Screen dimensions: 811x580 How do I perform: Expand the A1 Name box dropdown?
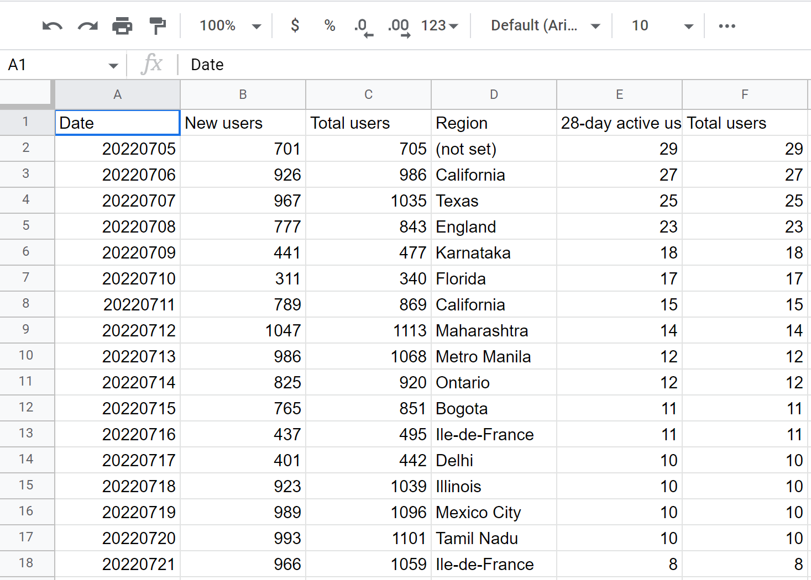point(113,66)
